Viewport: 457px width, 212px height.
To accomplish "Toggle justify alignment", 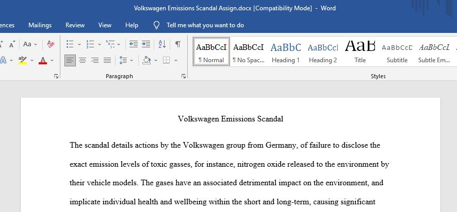I will click(107, 60).
